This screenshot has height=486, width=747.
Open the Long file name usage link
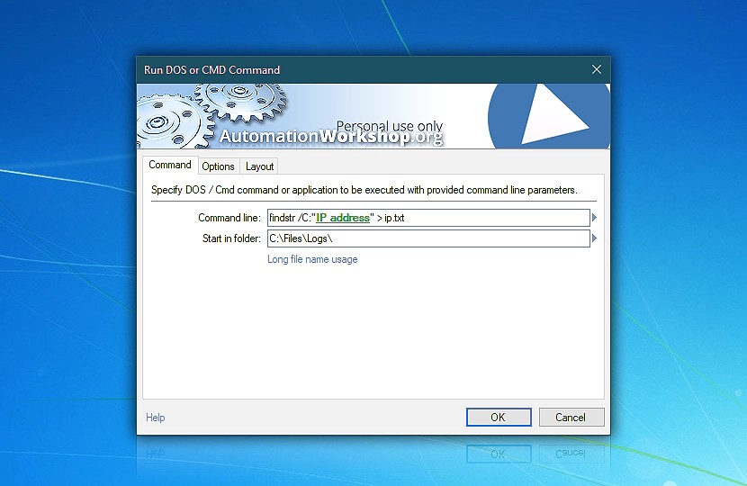pos(312,259)
